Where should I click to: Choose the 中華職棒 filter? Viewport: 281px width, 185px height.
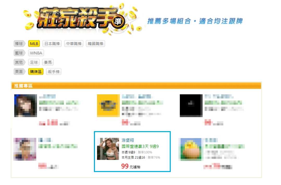click(x=74, y=44)
